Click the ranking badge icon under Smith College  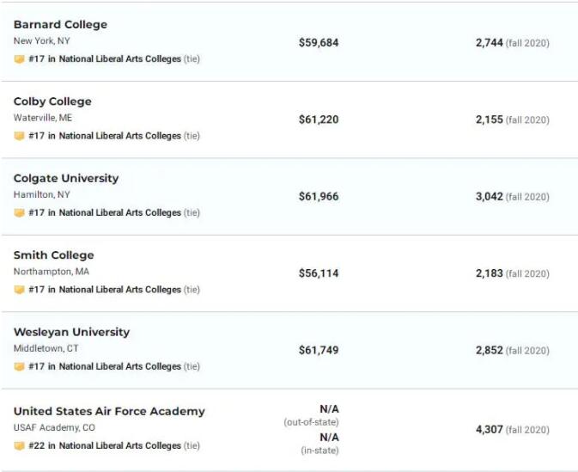pyautogui.click(x=19, y=290)
